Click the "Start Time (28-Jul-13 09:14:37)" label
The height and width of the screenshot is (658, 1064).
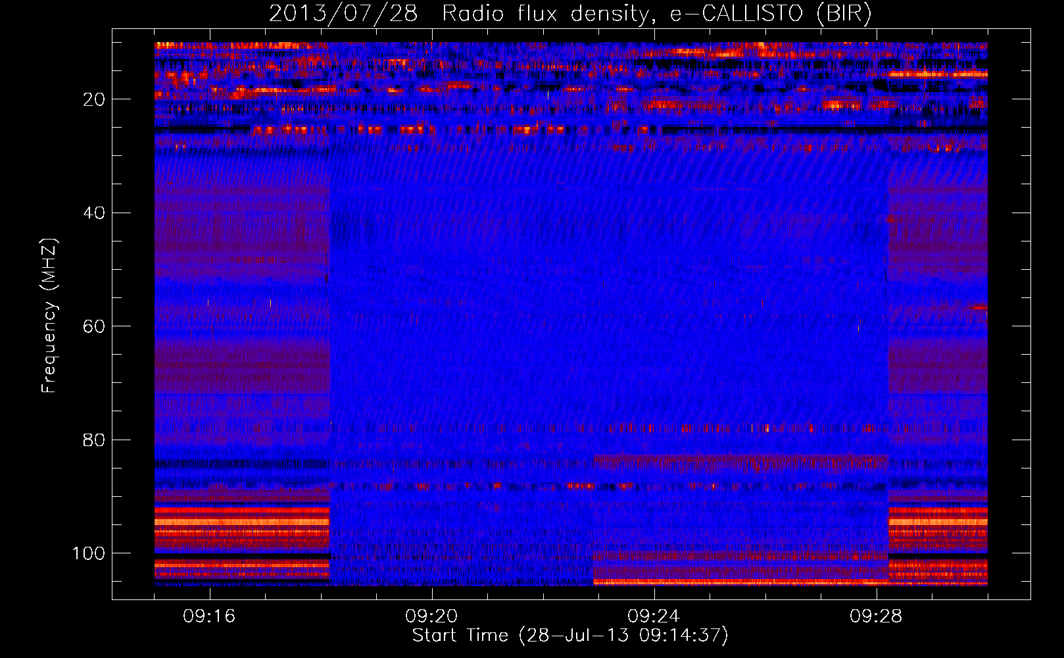(570, 636)
